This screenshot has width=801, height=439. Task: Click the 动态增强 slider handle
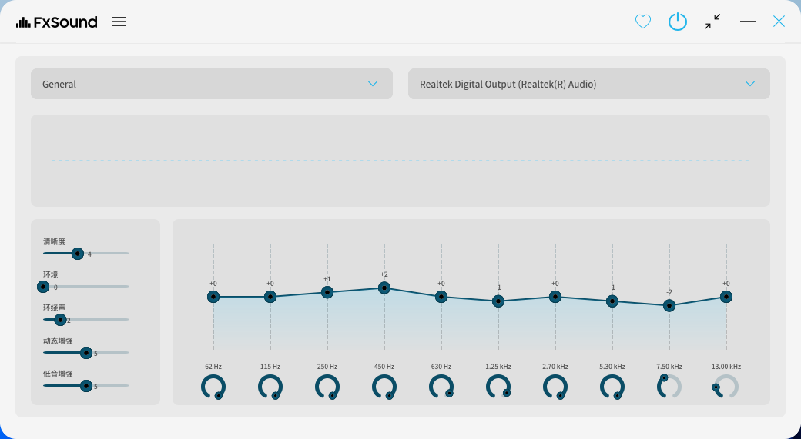tap(85, 353)
